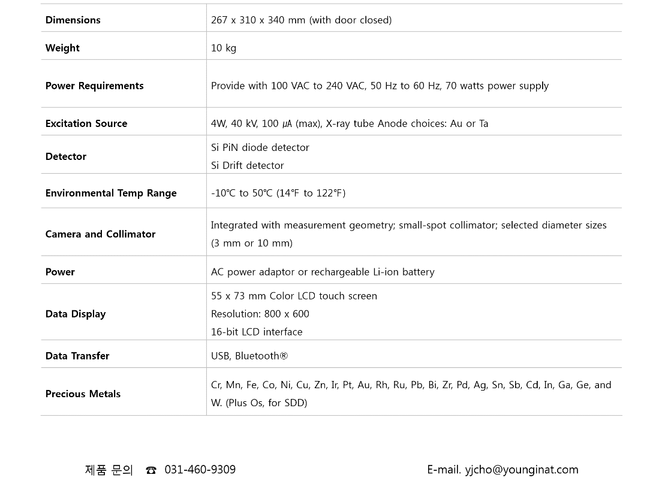
Task: Select the Dimensions row label
Action: click(x=73, y=20)
